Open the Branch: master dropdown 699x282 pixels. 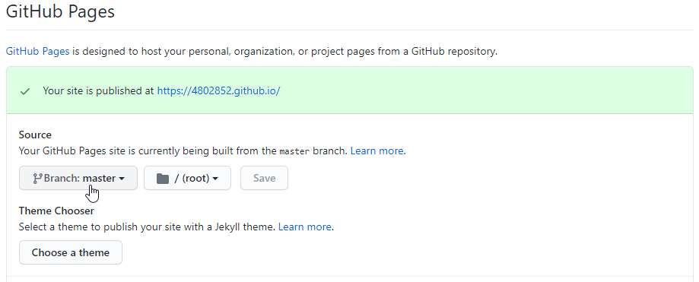point(78,178)
